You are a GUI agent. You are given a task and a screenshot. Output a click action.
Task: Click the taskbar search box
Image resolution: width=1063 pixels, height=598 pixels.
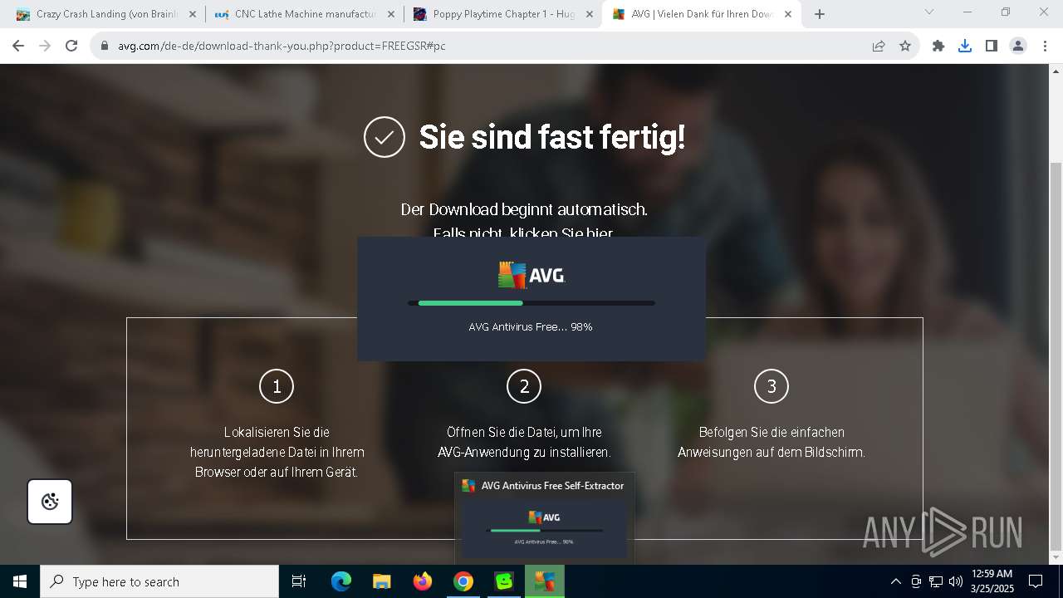click(159, 581)
